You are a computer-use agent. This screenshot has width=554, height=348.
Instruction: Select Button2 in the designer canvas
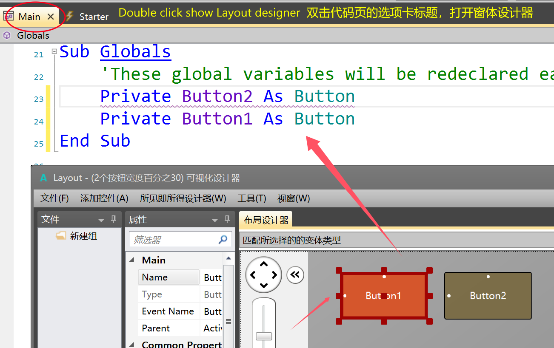pyautogui.click(x=488, y=296)
